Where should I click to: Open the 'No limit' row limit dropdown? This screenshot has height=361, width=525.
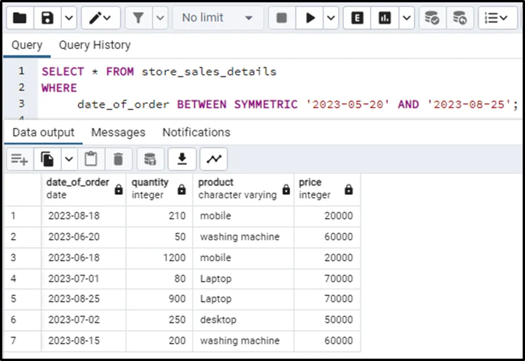tap(217, 18)
